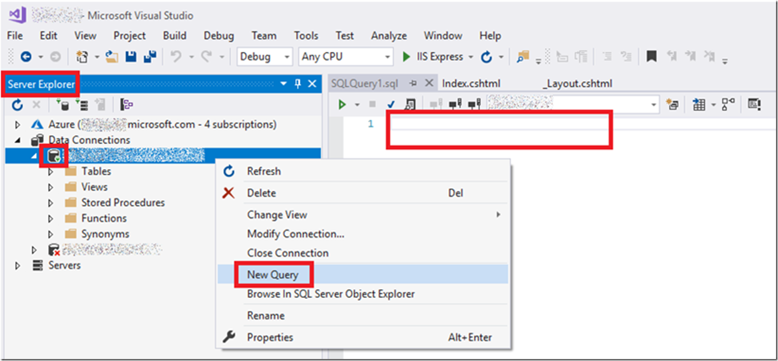Screen dimensions: 778x361
Task: Save the current file with the floppy icon
Action: point(130,57)
